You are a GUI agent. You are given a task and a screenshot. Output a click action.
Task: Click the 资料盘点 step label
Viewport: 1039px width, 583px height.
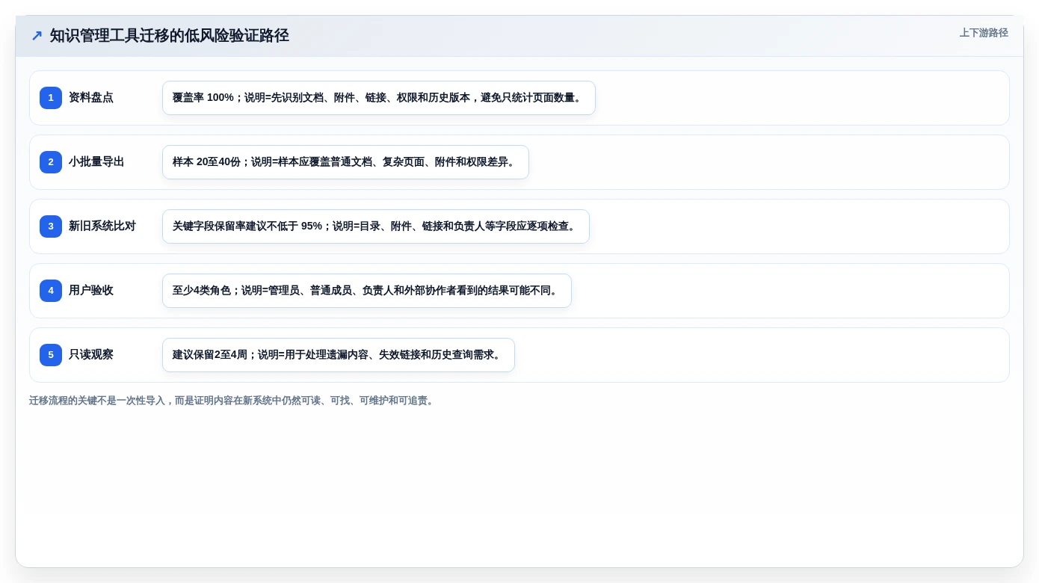pyautogui.click(x=91, y=98)
